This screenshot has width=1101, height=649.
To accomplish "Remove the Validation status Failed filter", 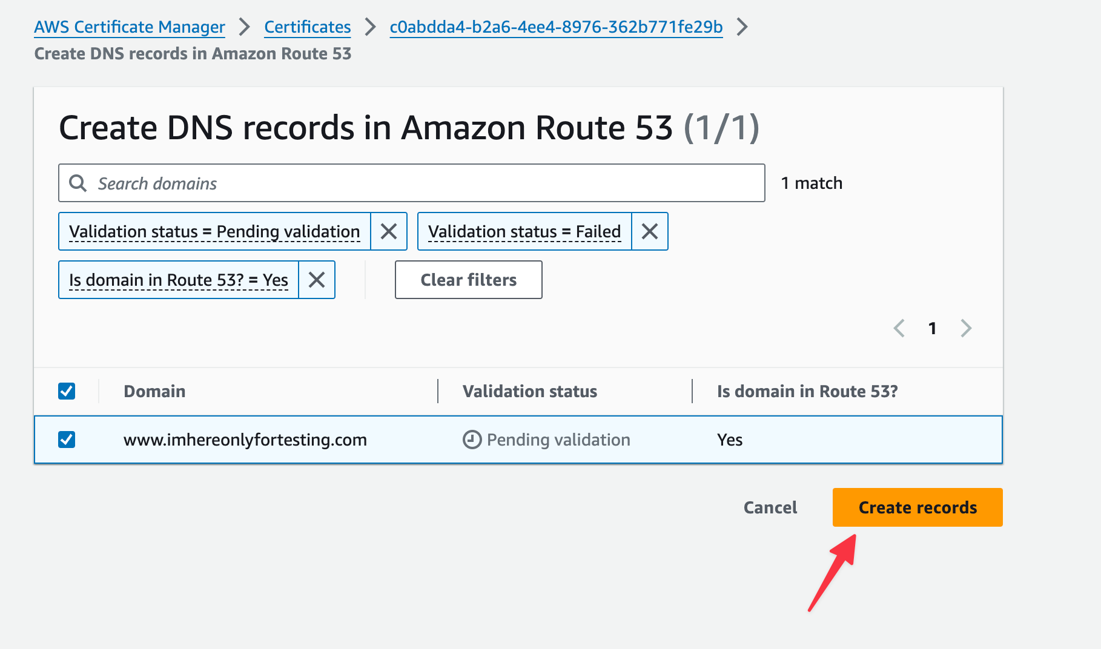I will coord(649,231).
